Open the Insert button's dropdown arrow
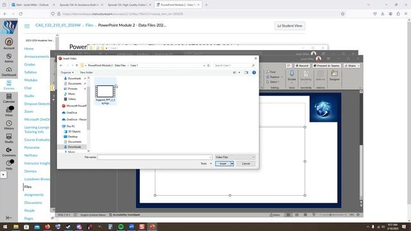 (232, 164)
